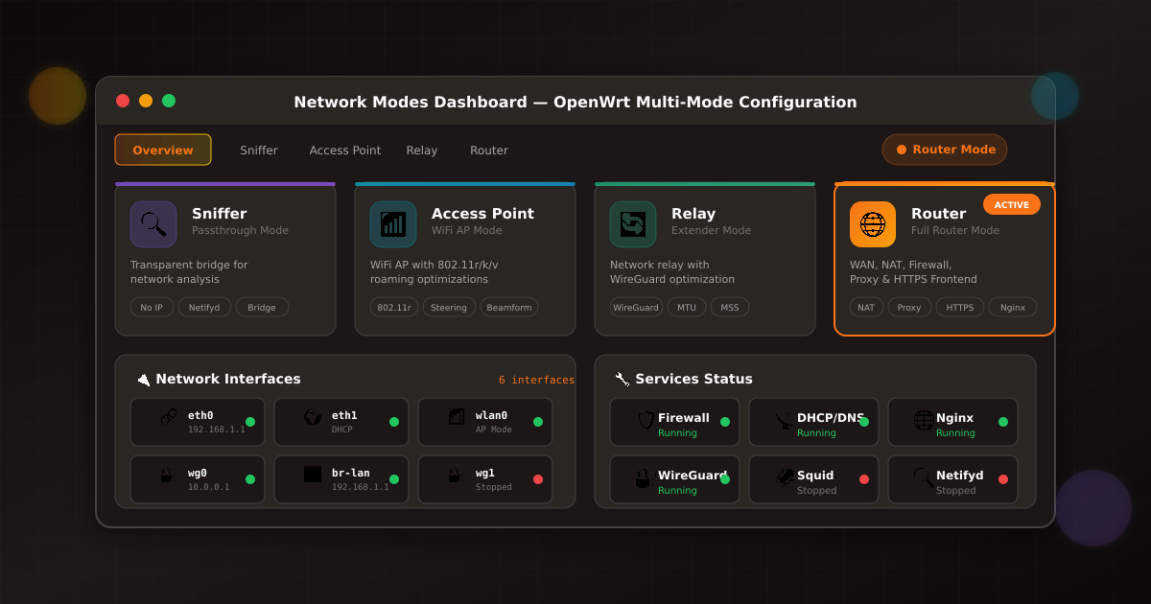Click the Network Interfaces wrench icon

143,378
